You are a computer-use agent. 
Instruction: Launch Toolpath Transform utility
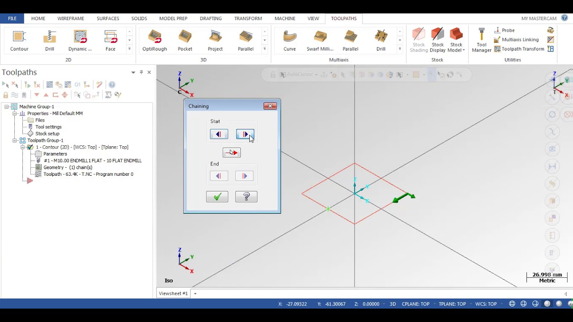click(519, 49)
